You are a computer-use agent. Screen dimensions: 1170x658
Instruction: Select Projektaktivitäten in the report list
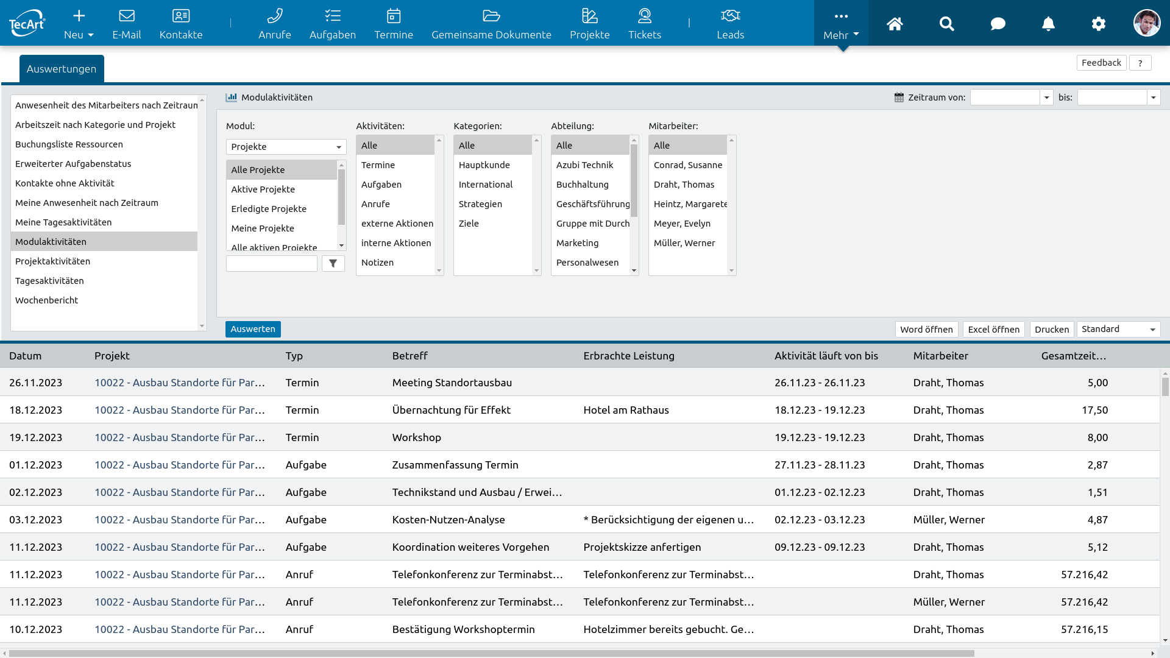[x=53, y=261]
